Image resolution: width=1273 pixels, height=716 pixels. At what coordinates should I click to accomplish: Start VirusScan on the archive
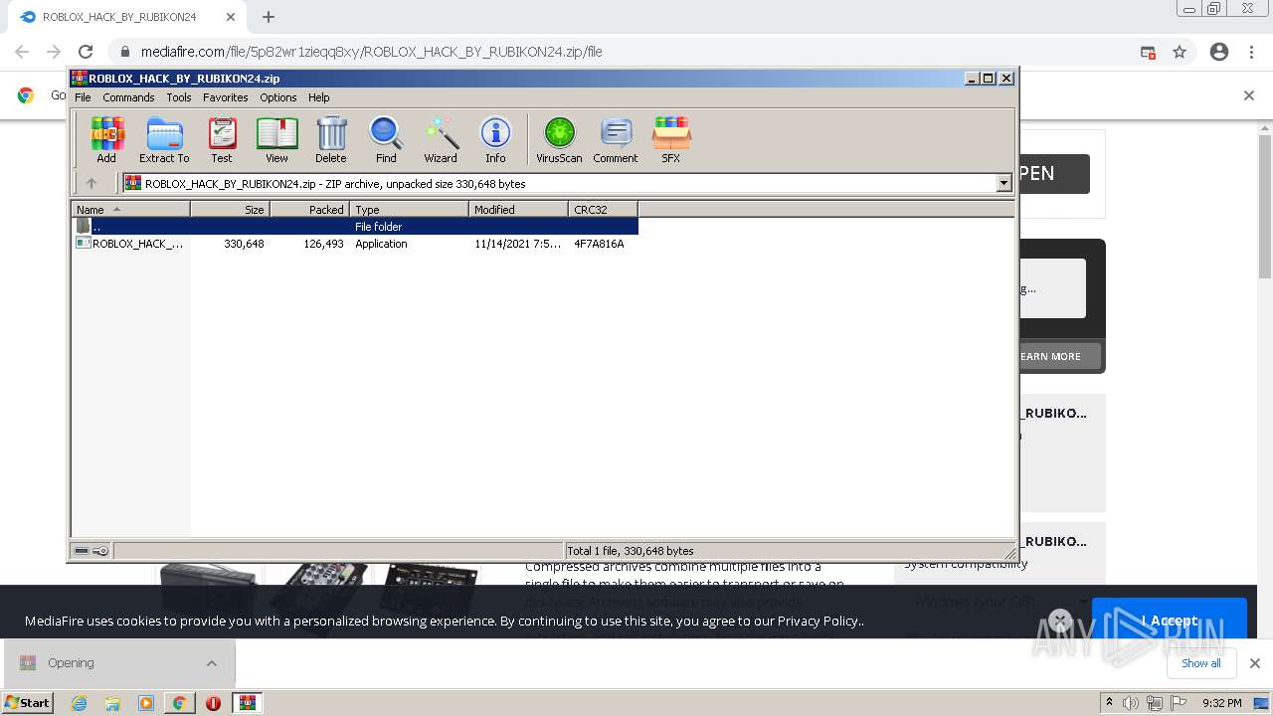tap(559, 139)
